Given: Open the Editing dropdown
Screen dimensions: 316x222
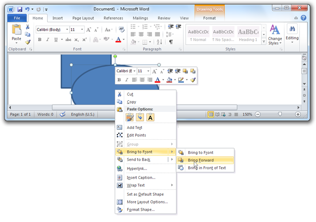Looking at the screenshot, I should [x=292, y=34].
